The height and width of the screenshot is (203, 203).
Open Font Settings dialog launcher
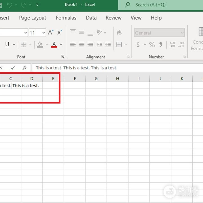point(63,56)
